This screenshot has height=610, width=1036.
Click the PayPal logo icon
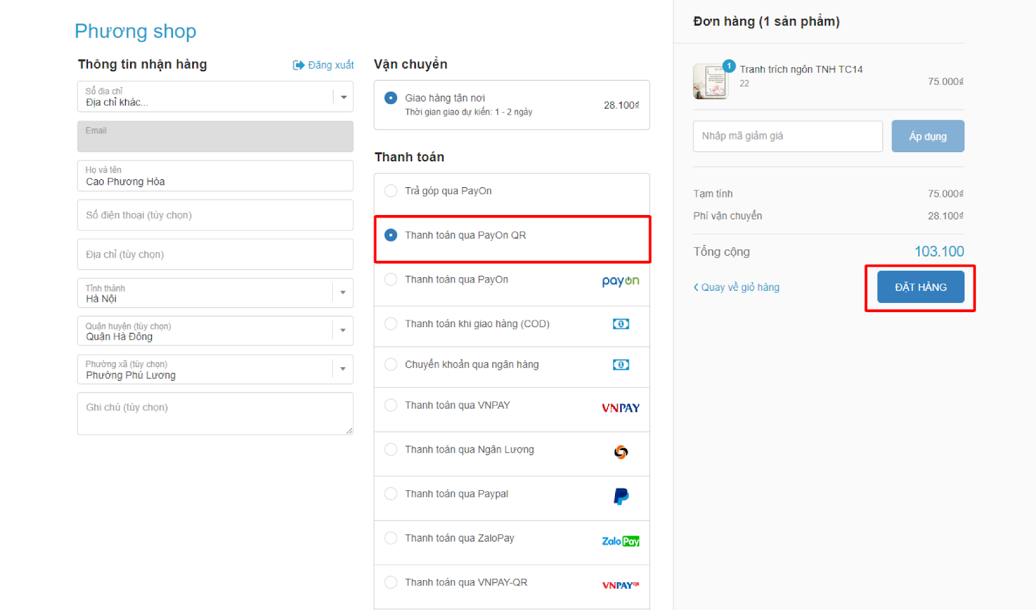pos(620,497)
